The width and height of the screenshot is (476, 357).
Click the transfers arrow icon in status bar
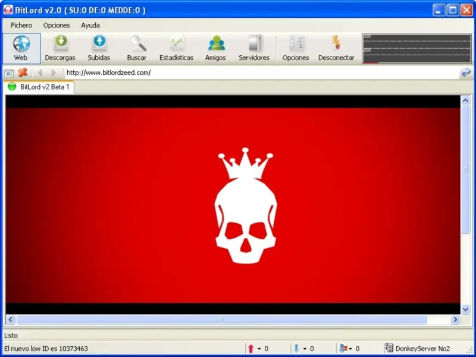pyautogui.click(x=343, y=349)
